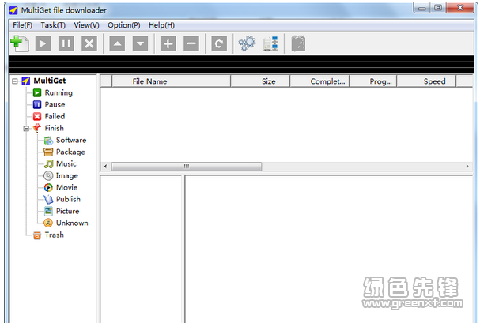
Task: Select the Failed tree label
Action: coord(55,116)
